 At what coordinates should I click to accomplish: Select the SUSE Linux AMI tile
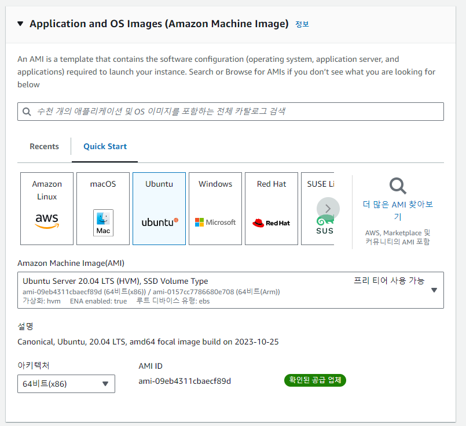318,209
